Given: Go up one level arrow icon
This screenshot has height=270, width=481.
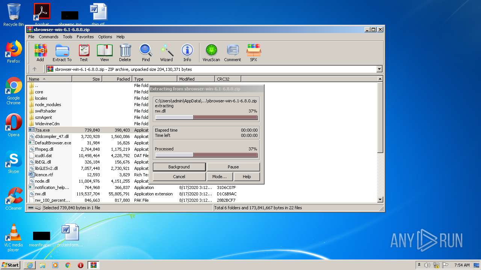Looking at the screenshot, I should [x=35, y=69].
